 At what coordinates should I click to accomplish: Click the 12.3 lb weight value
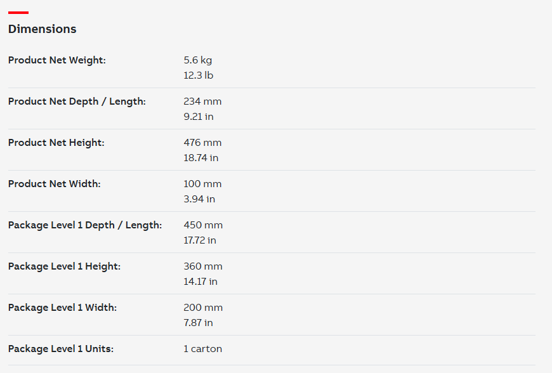click(199, 75)
